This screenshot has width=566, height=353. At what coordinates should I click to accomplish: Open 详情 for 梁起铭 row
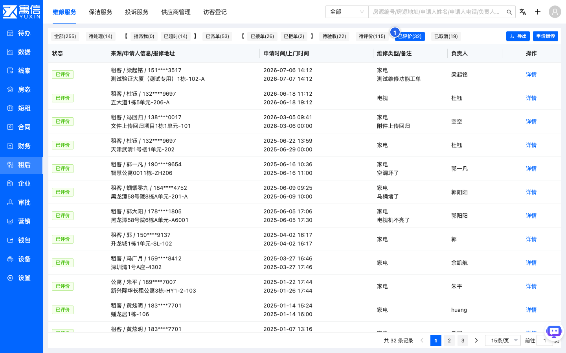click(x=531, y=75)
